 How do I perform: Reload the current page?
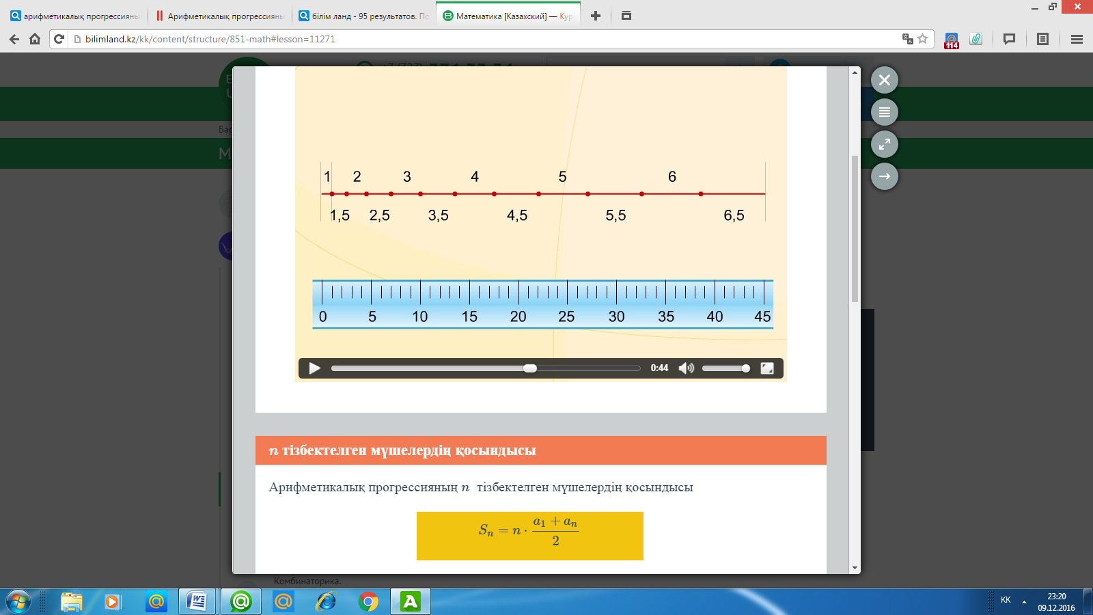[x=59, y=39]
